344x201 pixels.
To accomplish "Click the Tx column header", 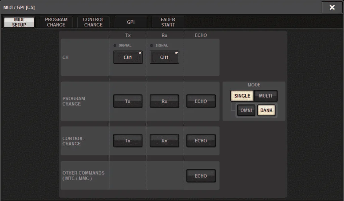I will [x=128, y=35].
